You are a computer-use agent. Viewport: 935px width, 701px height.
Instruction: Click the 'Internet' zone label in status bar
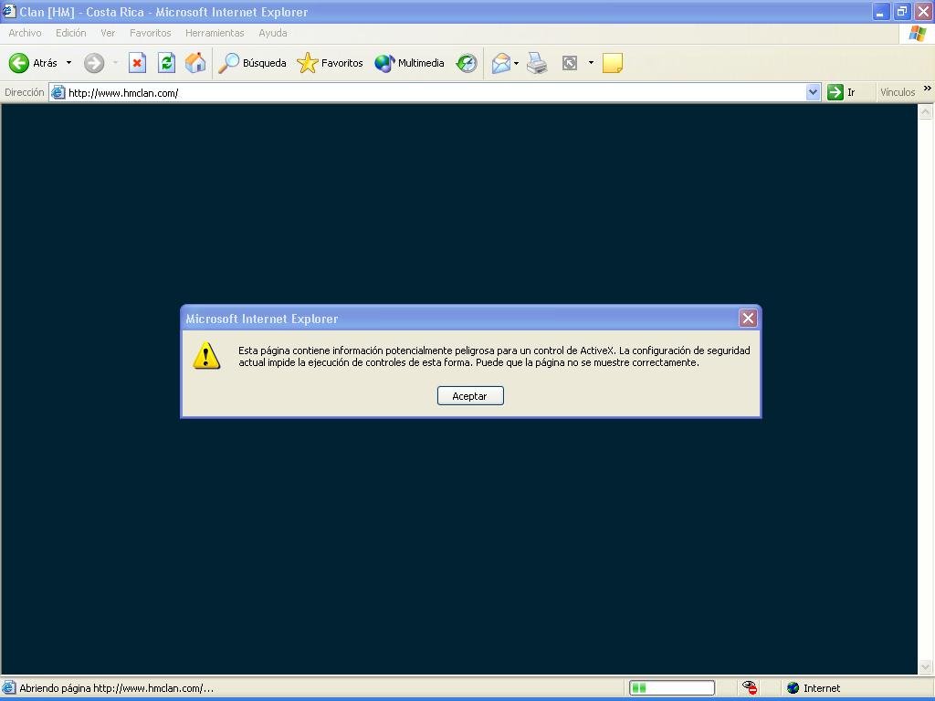pos(822,688)
